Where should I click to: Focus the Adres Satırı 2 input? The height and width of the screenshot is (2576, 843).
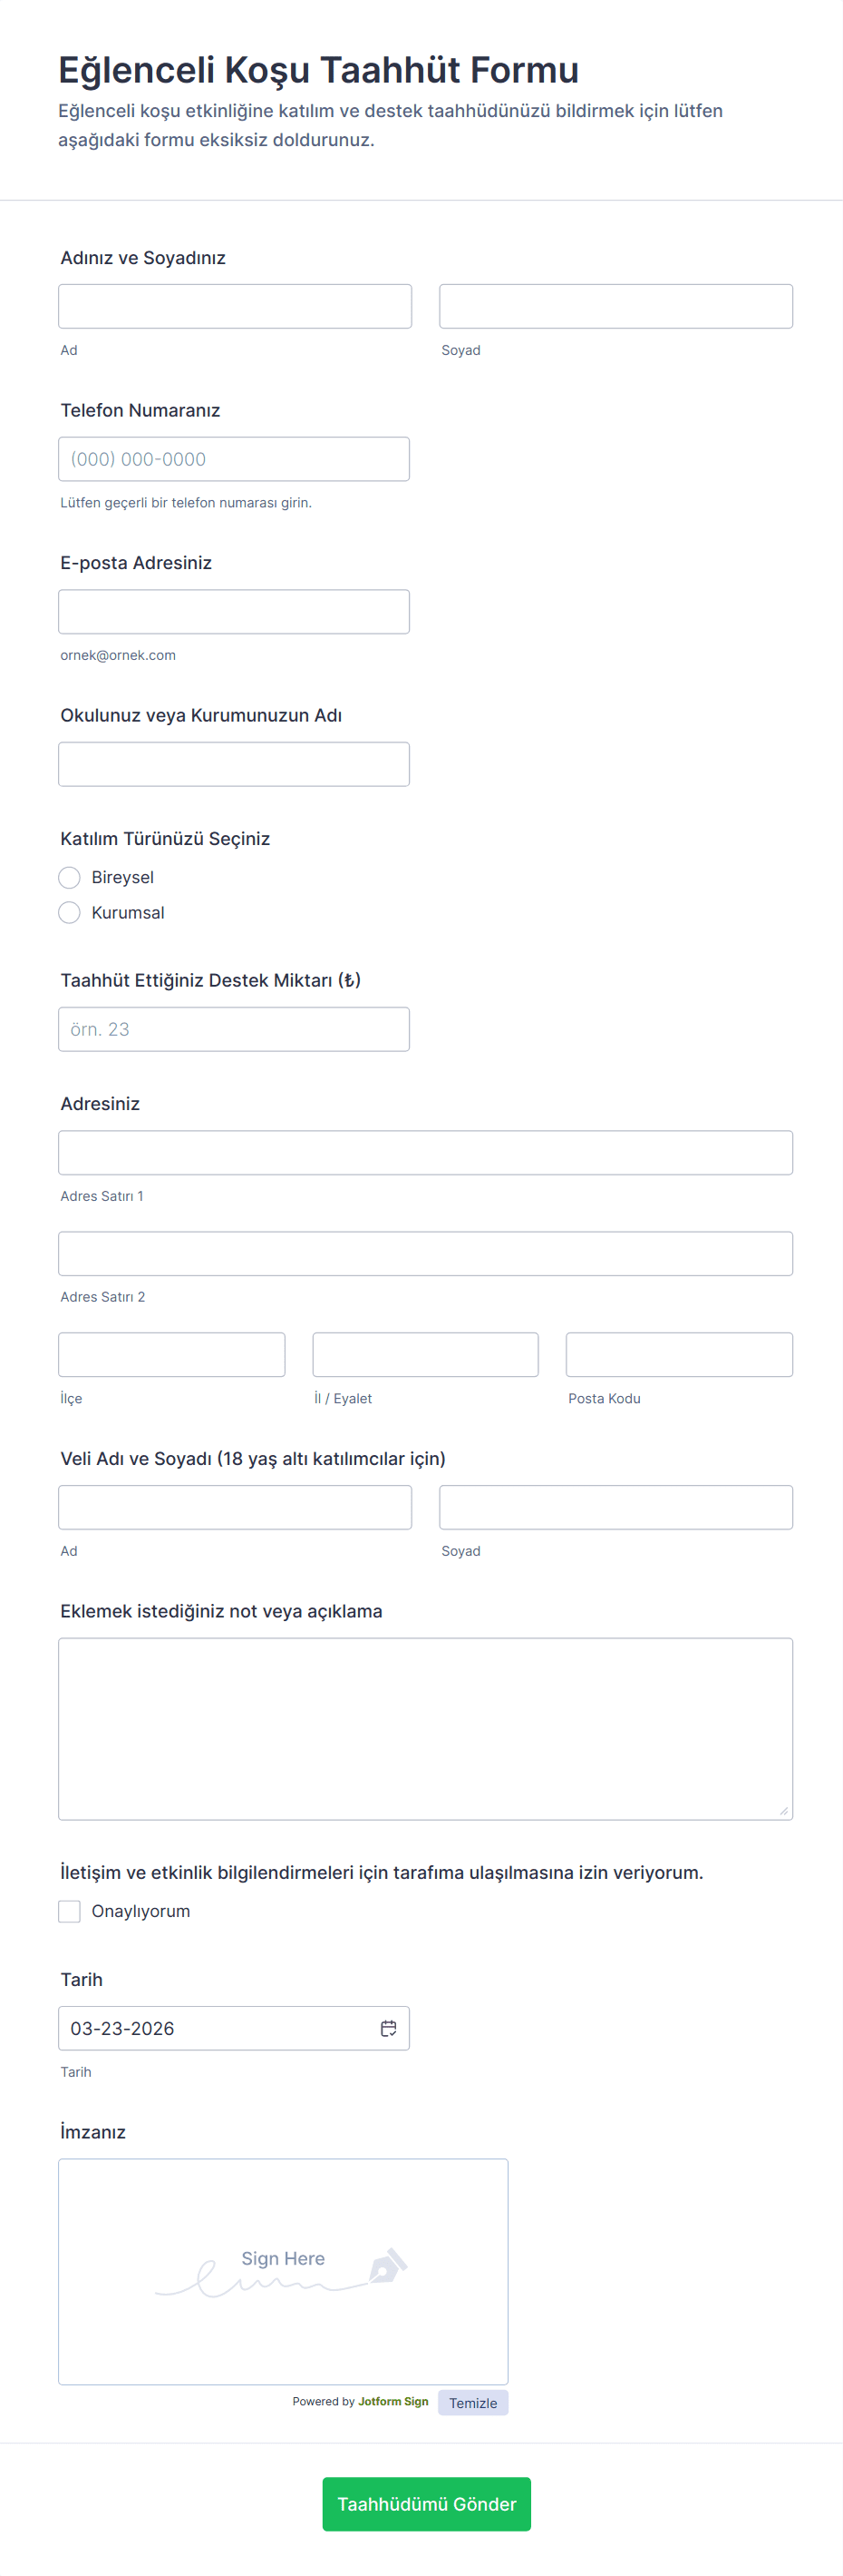pyautogui.click(x=425, y=1253)
